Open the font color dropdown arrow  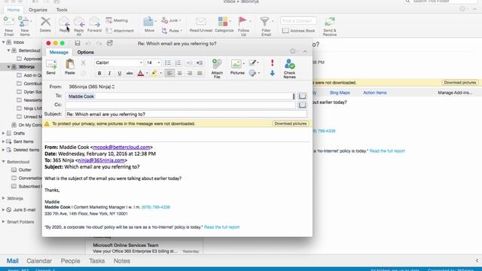coord(147,73)
